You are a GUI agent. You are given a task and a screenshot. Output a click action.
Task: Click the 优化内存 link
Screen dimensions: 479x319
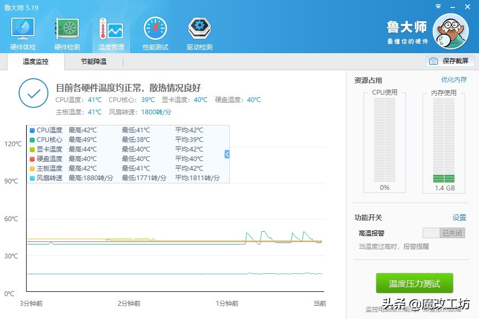point(453,80)
